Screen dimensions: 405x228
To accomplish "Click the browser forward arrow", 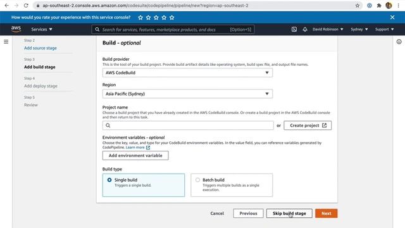I will pyautogui.click(x=16, y=6).
